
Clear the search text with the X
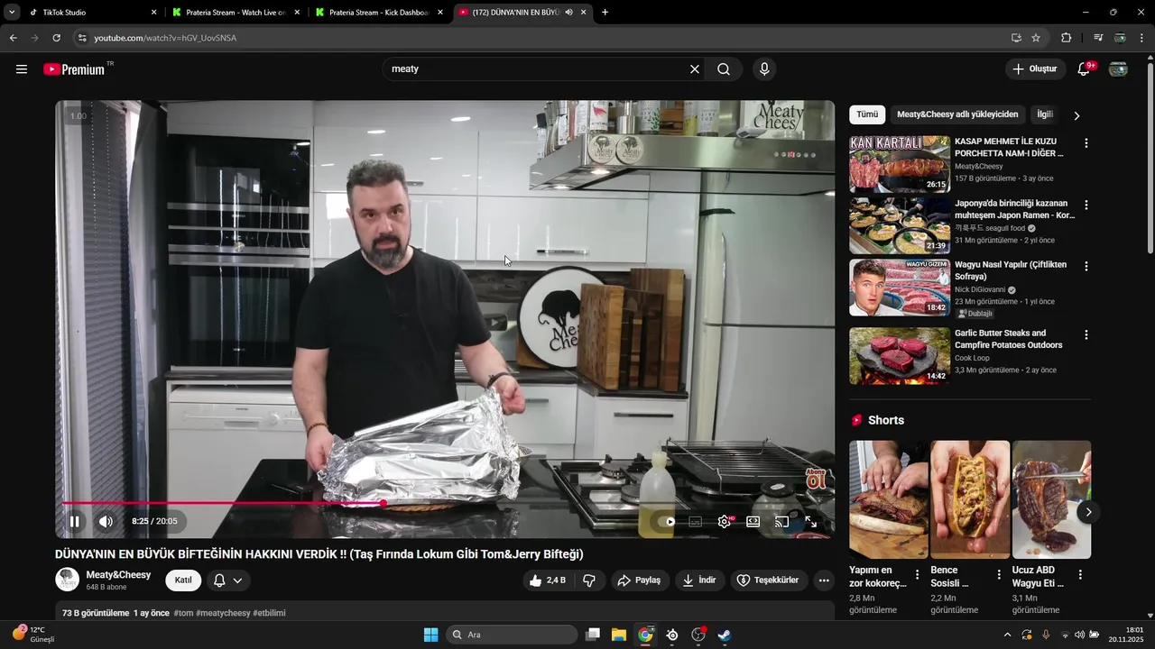pos(695,69)
